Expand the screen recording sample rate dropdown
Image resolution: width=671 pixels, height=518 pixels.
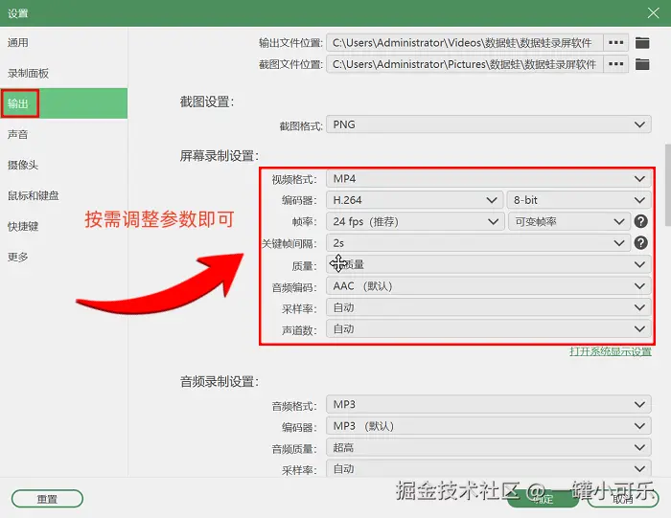point(489,307)
